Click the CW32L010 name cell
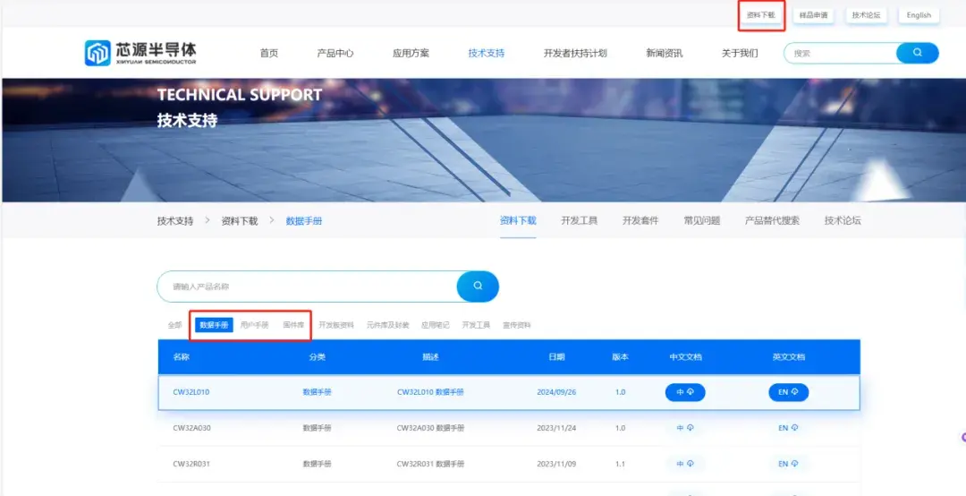 (x=191, y=392)
